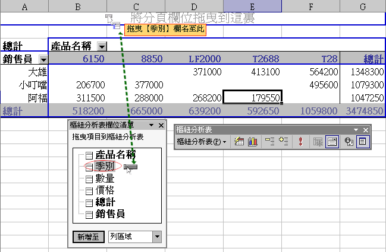Open the 列區域 area dropdown arrow
Screen dimensions: 386x252
157,237
